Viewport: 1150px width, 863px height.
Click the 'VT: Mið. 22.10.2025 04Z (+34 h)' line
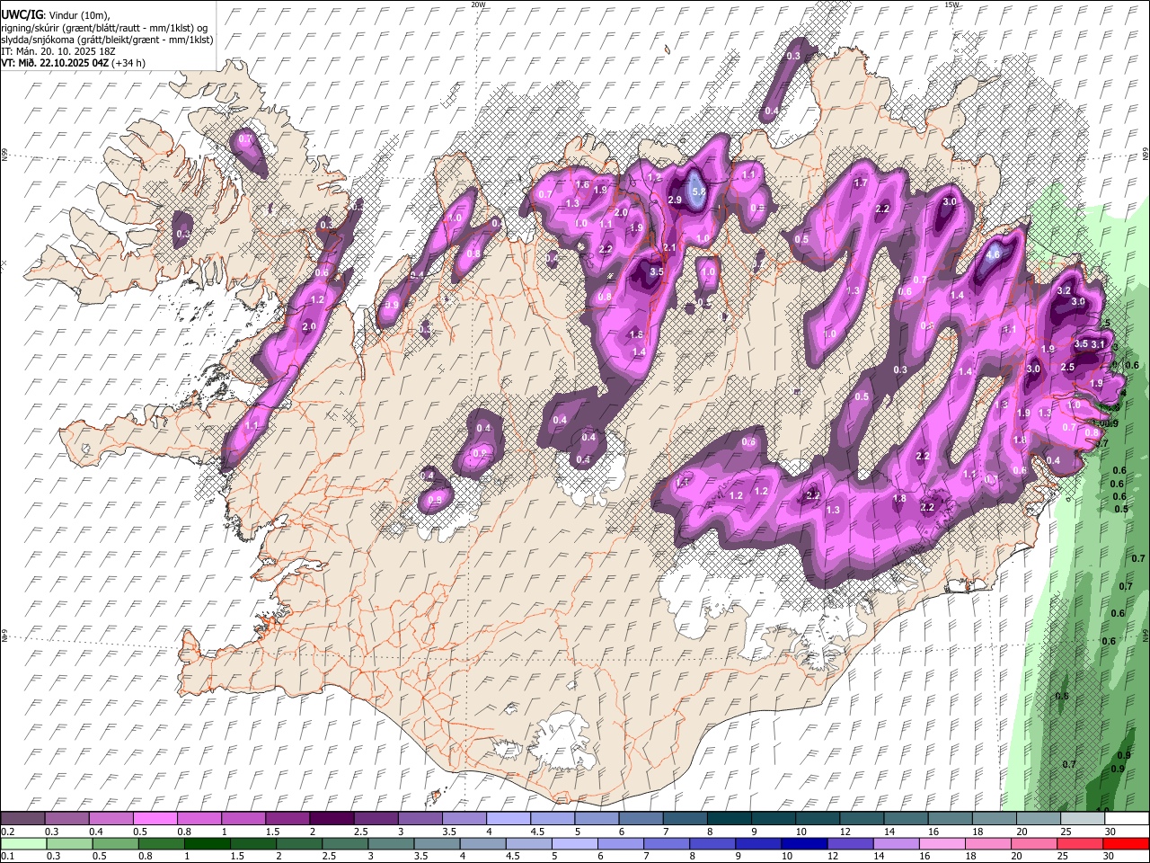coord(74,63)
